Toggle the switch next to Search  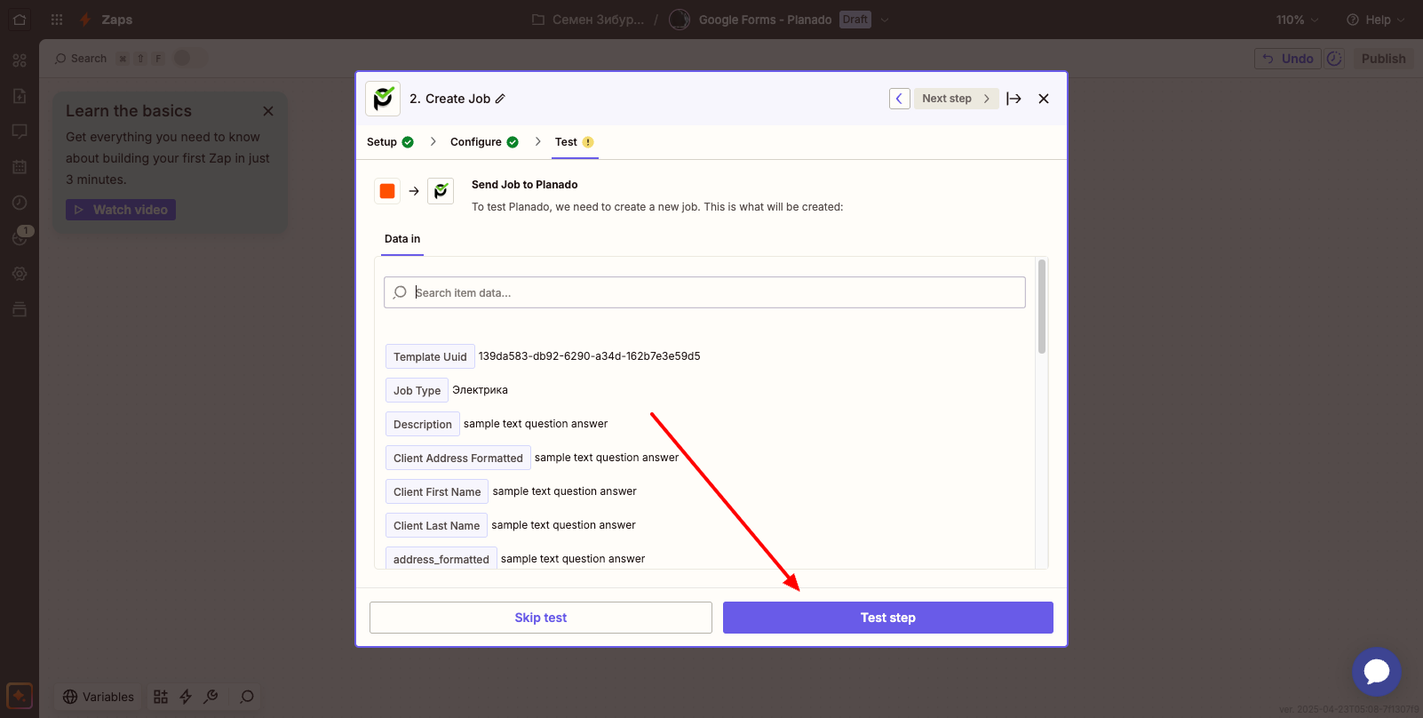[189, 58]
